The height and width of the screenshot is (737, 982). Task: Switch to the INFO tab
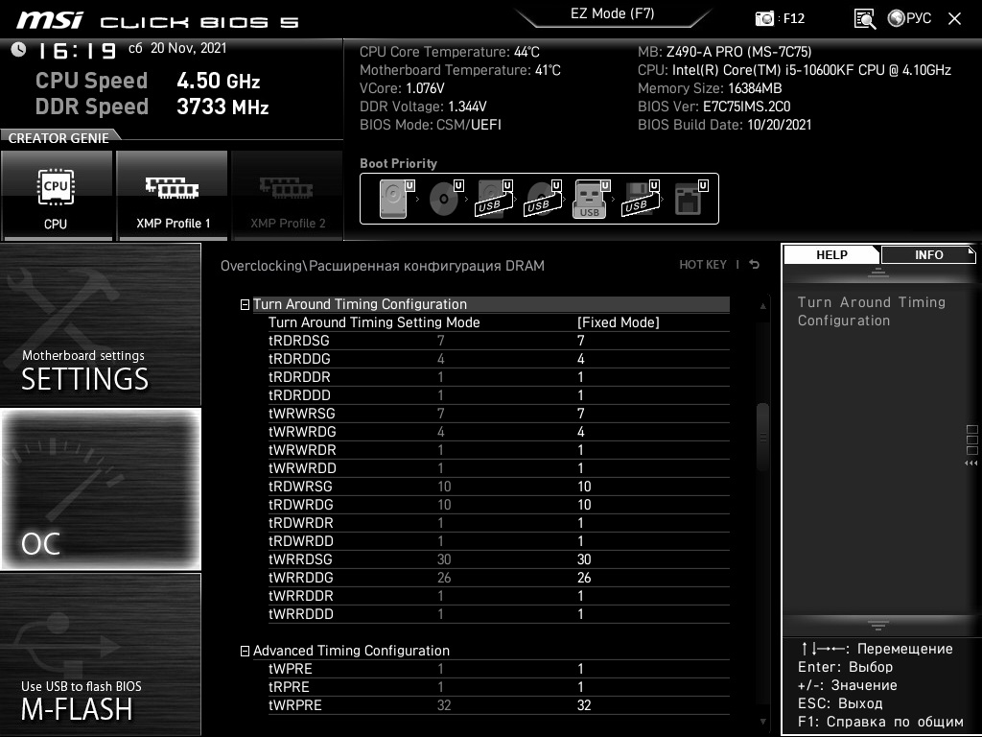pyautogui.click(x=928, y=254)
